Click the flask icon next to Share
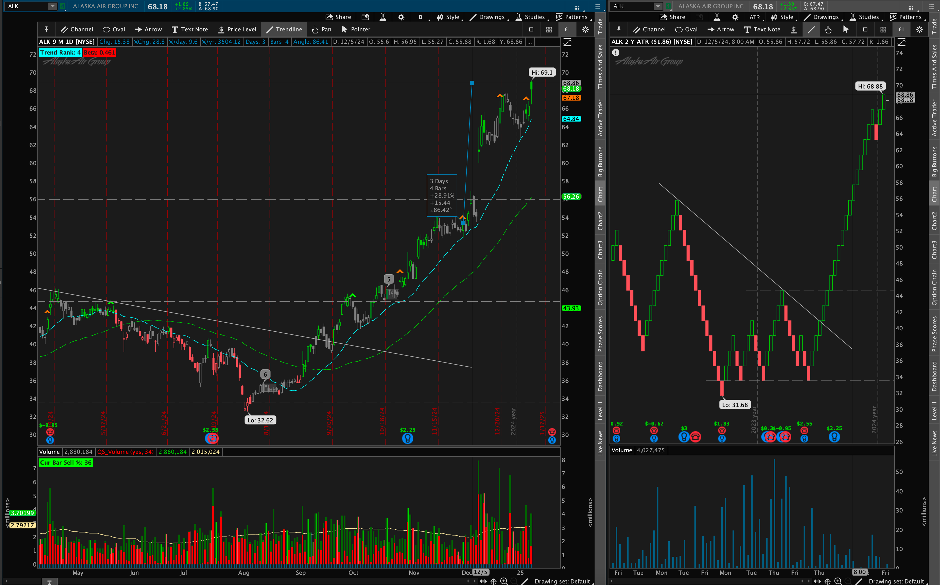Image resolution: width=940 pixels, height=585 pixels. (383, 17)
